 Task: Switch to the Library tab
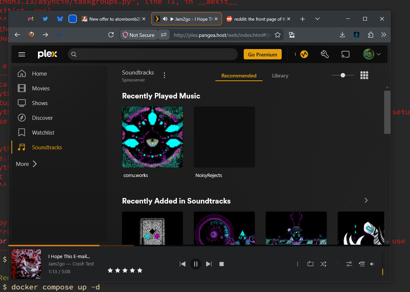tap(280, 76)
